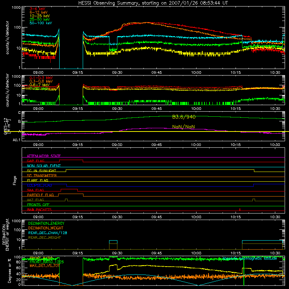The width and height of the screenshot is (289, 289).
Task: Click the ATTENUATOR_STATE flag label
Action: (x=44, y=156)
